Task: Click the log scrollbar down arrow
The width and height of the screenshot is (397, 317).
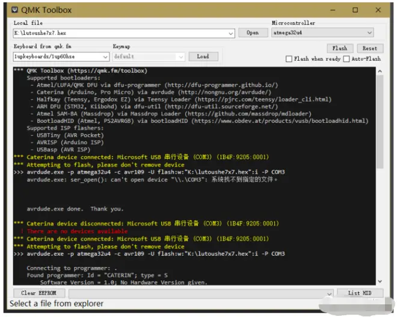Action: click(380, 282)
